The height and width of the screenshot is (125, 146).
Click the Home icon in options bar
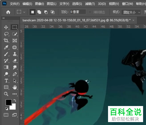point(8,12)
